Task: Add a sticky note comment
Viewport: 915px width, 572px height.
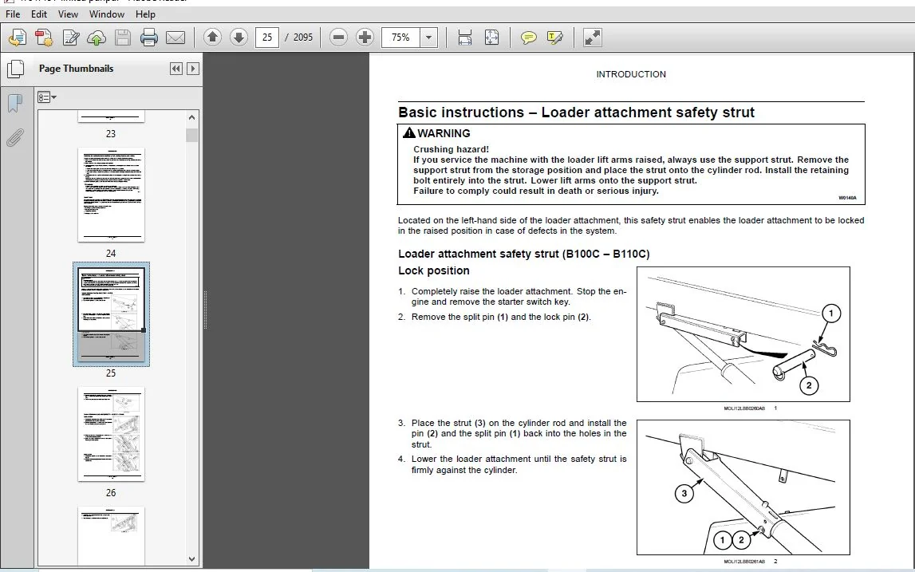Action: pos(529,37)
